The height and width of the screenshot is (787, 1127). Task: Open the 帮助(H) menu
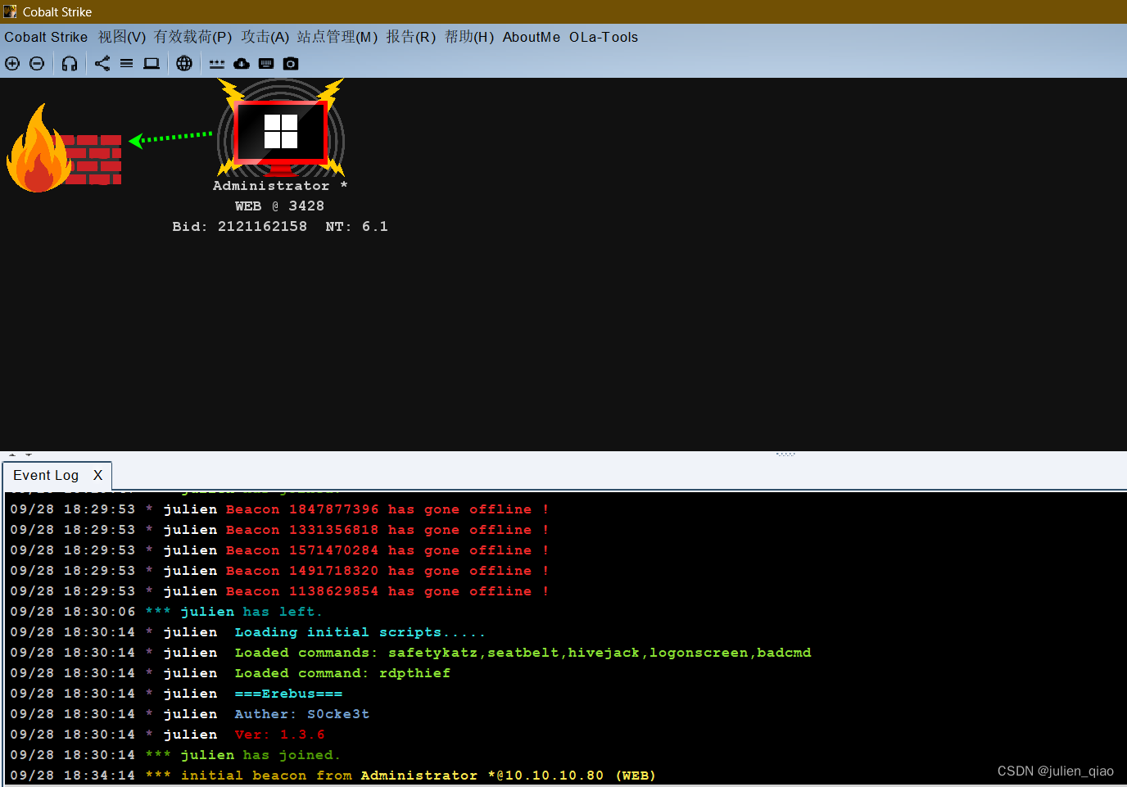pos(469,37)
